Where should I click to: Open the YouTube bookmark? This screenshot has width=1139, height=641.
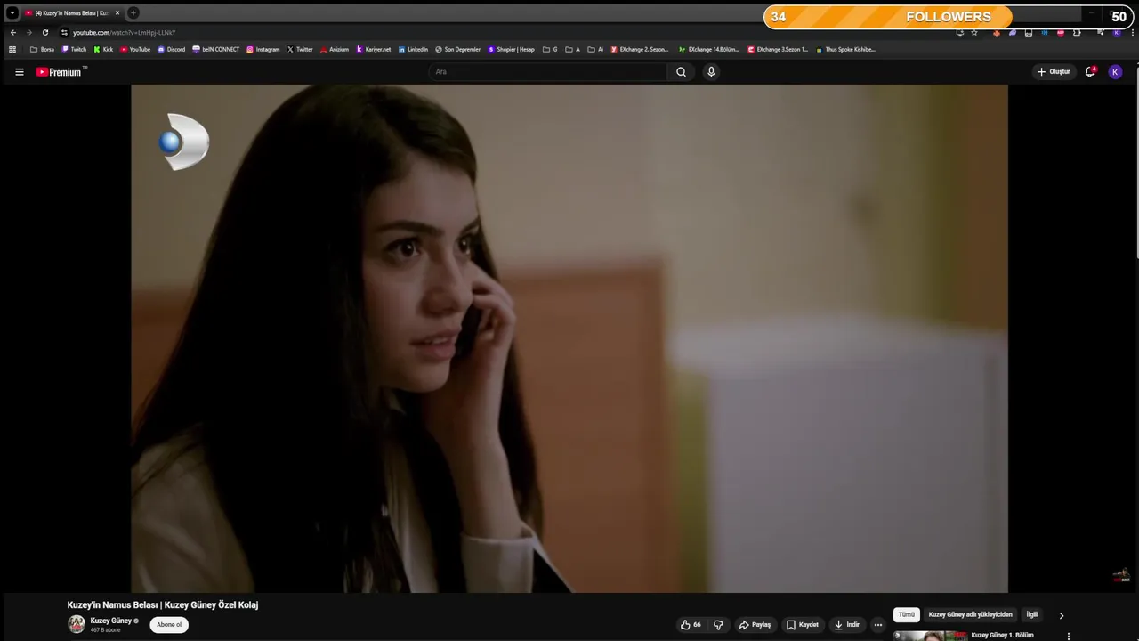(x=135, y=50)
